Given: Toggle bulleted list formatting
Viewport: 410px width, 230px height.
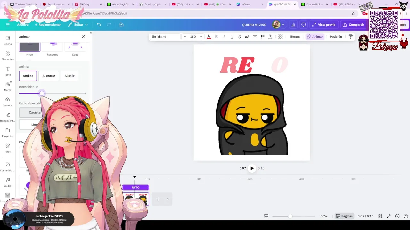Looking at the screenshot, I should tap(263, 37).
